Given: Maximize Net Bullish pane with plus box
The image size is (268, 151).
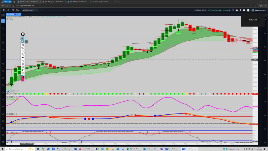Looking at the screenshot, I should [x=14, y=97].
